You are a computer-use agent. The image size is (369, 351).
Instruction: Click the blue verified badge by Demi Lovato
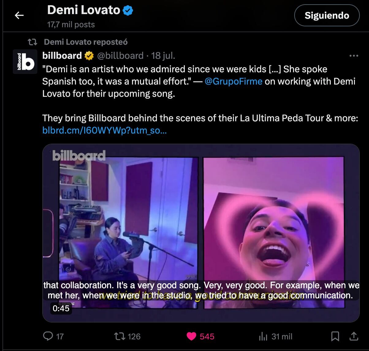tap(128, 11)
